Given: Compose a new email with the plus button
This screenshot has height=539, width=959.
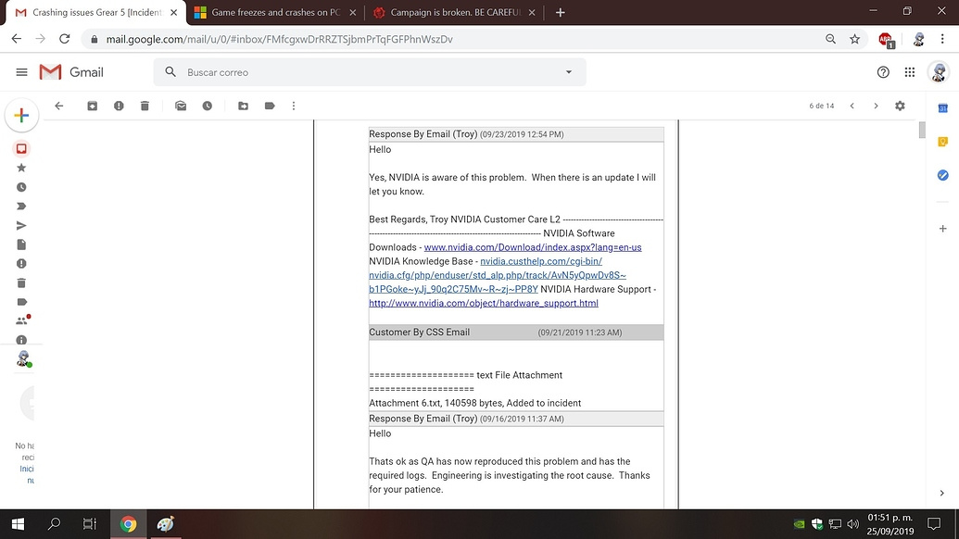Looking at the screenshot, I should 21,116.
